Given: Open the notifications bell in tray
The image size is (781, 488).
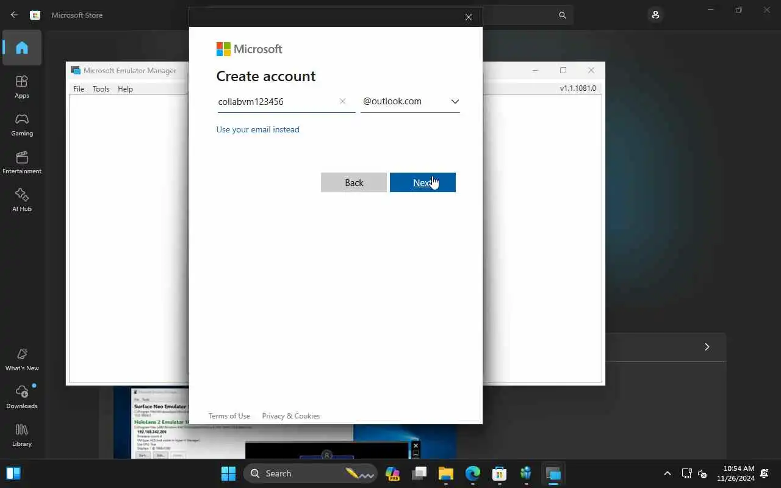Looking at the screenshot, I should [x=765, y=473].
